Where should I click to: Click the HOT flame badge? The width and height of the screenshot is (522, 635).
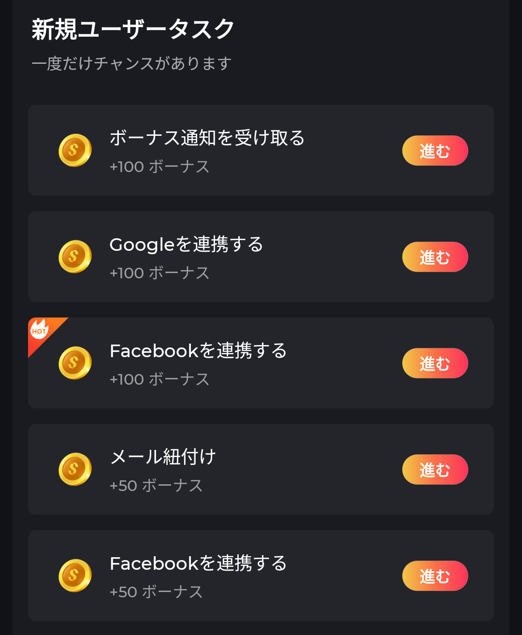pos(40,330)
